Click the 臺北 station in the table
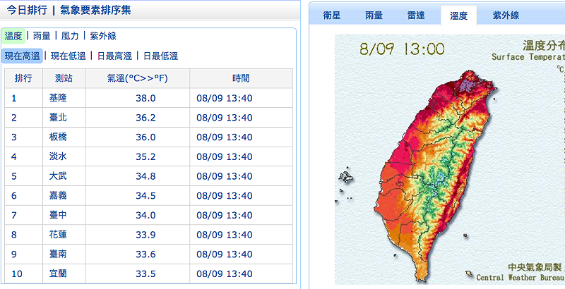The width and height of the screenshot is (565, 289). tap(58, 117)
